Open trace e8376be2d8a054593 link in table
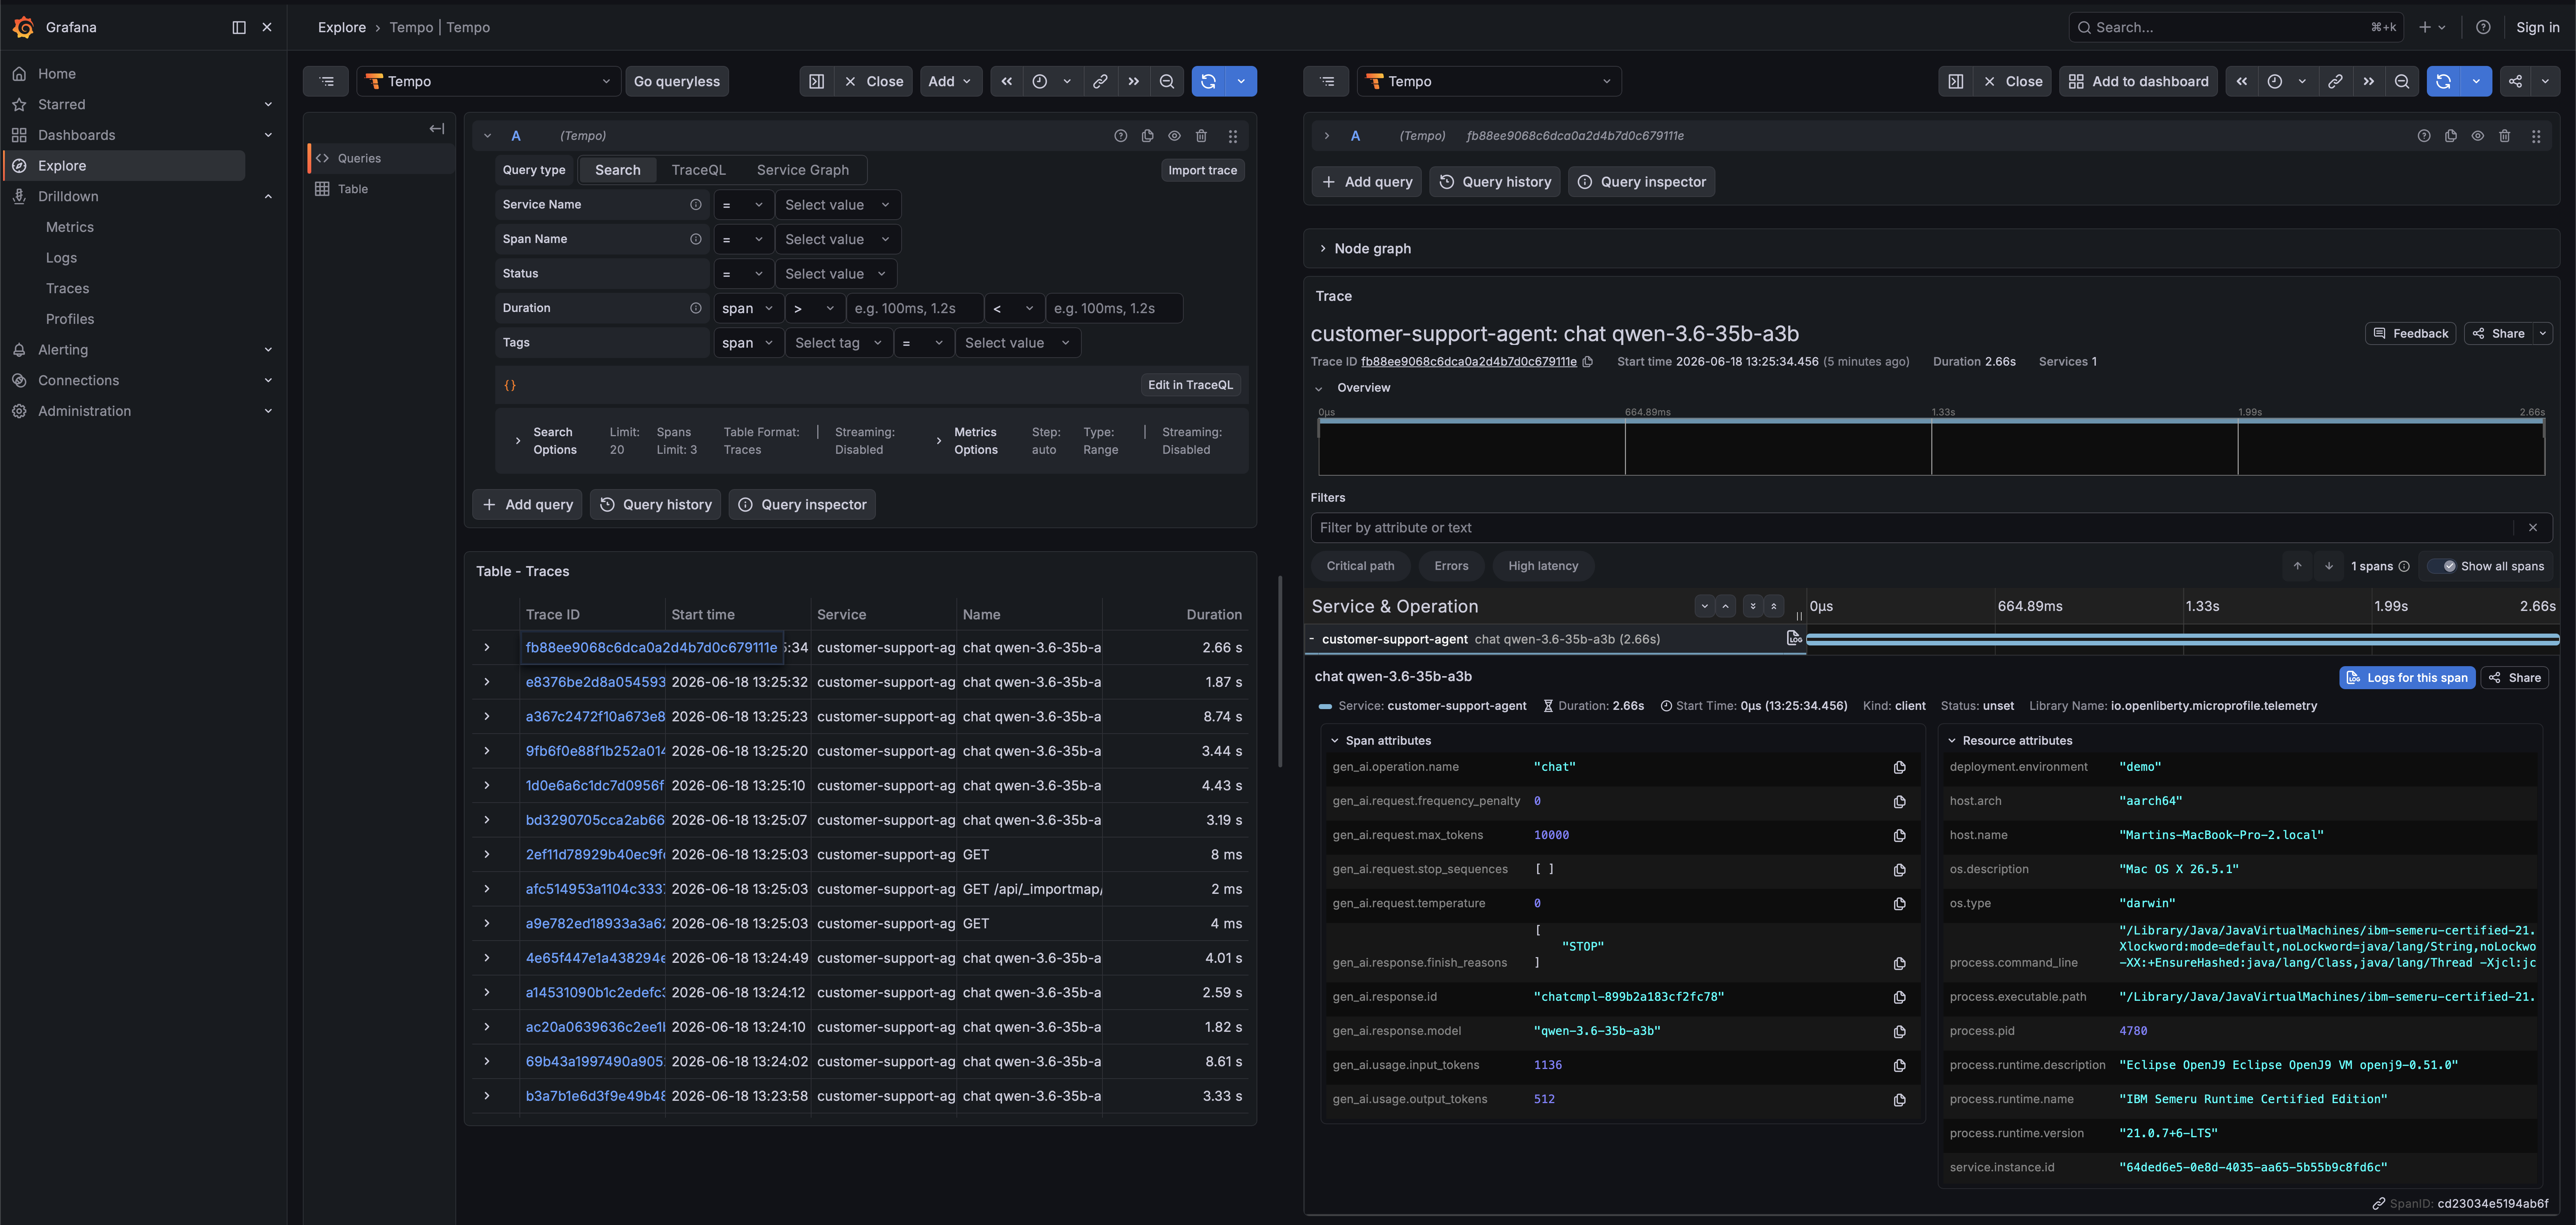Viewport: 2576px width, 1225px height. tap(595, 682)
